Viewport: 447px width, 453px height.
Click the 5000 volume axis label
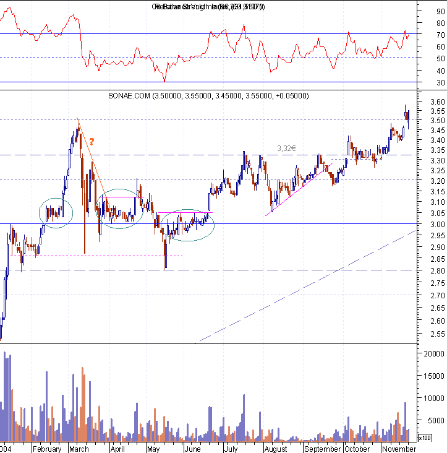pos(436,421)
